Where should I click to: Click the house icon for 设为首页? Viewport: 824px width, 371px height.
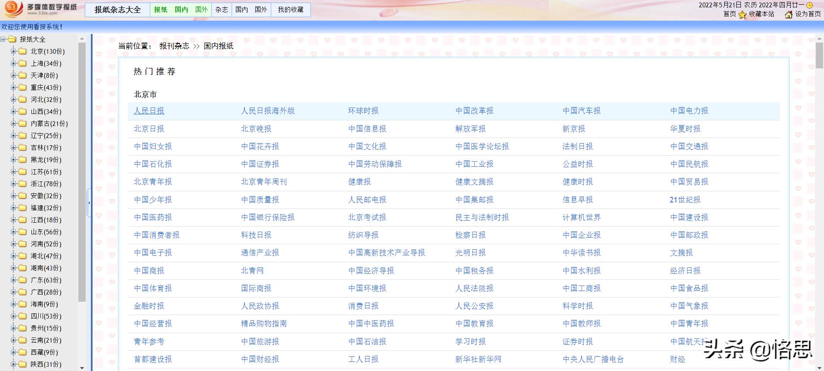coord(789,15)
